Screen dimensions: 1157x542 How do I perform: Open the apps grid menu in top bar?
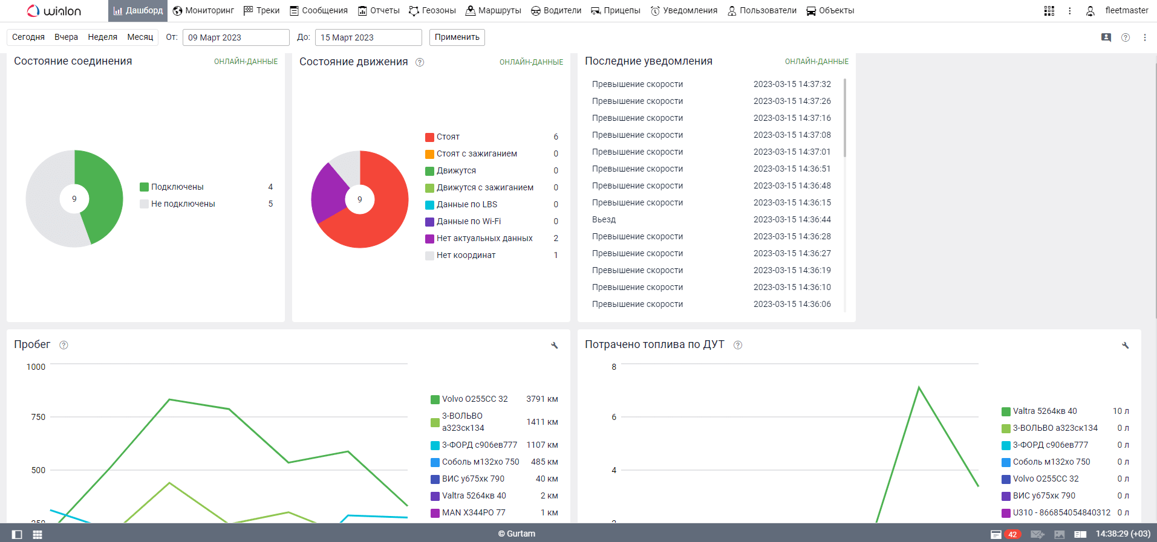(1049, 11)
